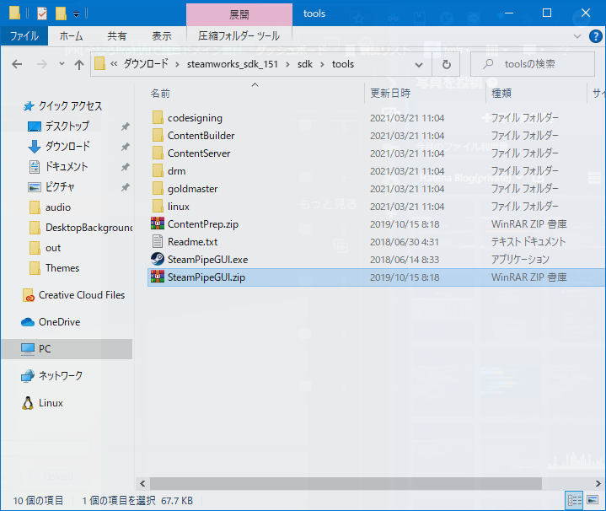Image resolution: width=606 pixels, height=511 pixels.
Task: Select the linux folder icon in file list
Action: [x=158, y=207]
